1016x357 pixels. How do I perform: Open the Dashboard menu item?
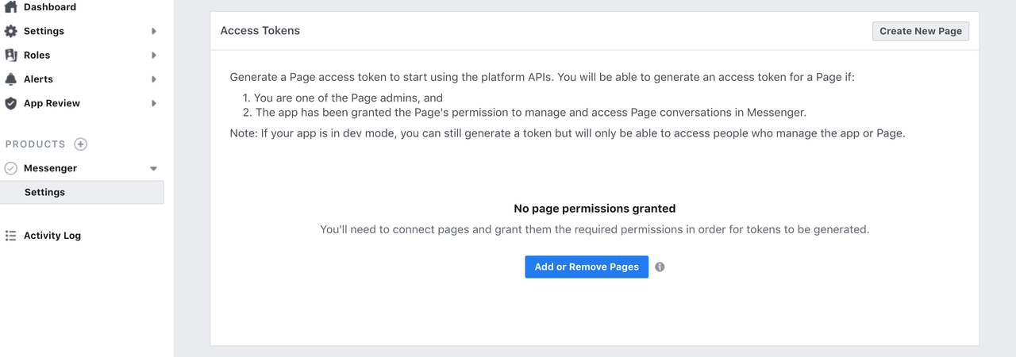(x=50, y=7)
